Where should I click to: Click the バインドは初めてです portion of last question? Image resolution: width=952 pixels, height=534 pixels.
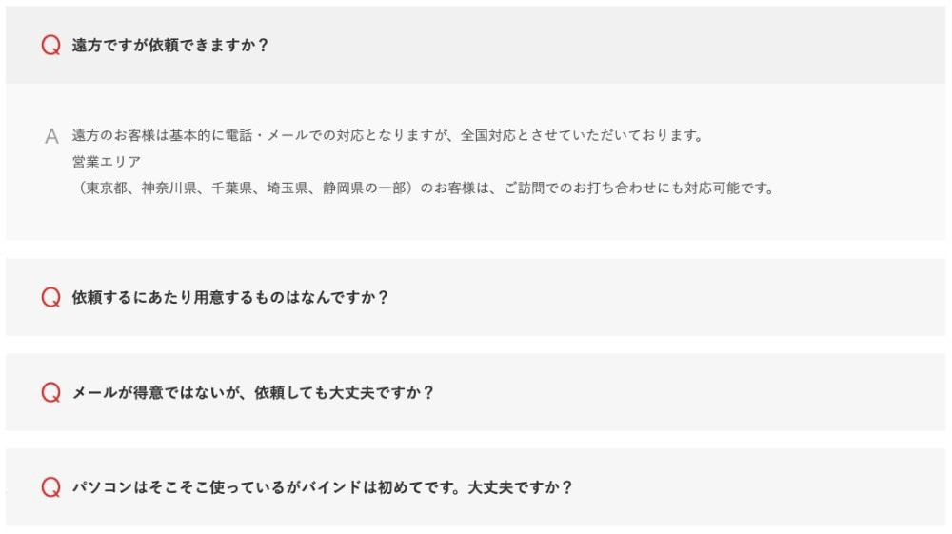(376, 487)
